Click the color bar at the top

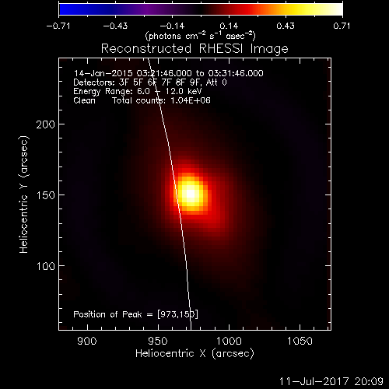(x=201, y=9)
